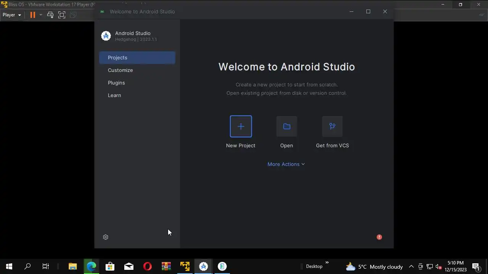Click the Android Studio logo in sidebar

click(x=106, y=36)
